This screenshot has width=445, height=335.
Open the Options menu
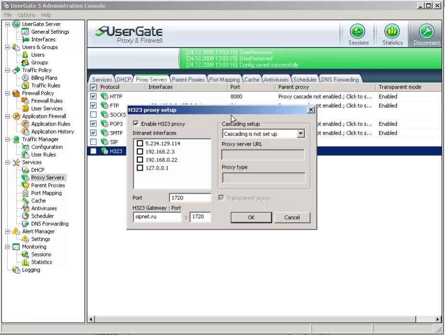click(26, 15)
